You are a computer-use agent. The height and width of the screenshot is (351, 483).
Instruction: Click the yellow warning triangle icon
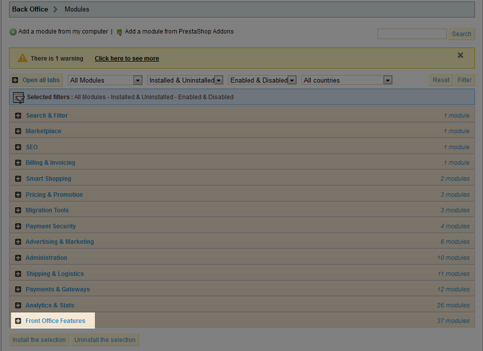[23, 58]
